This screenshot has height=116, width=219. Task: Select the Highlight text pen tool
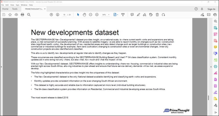[x=138, y=14]
